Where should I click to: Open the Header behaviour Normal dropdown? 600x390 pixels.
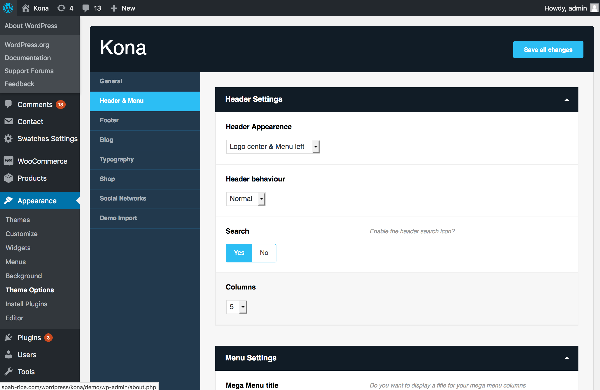(246, 199)
